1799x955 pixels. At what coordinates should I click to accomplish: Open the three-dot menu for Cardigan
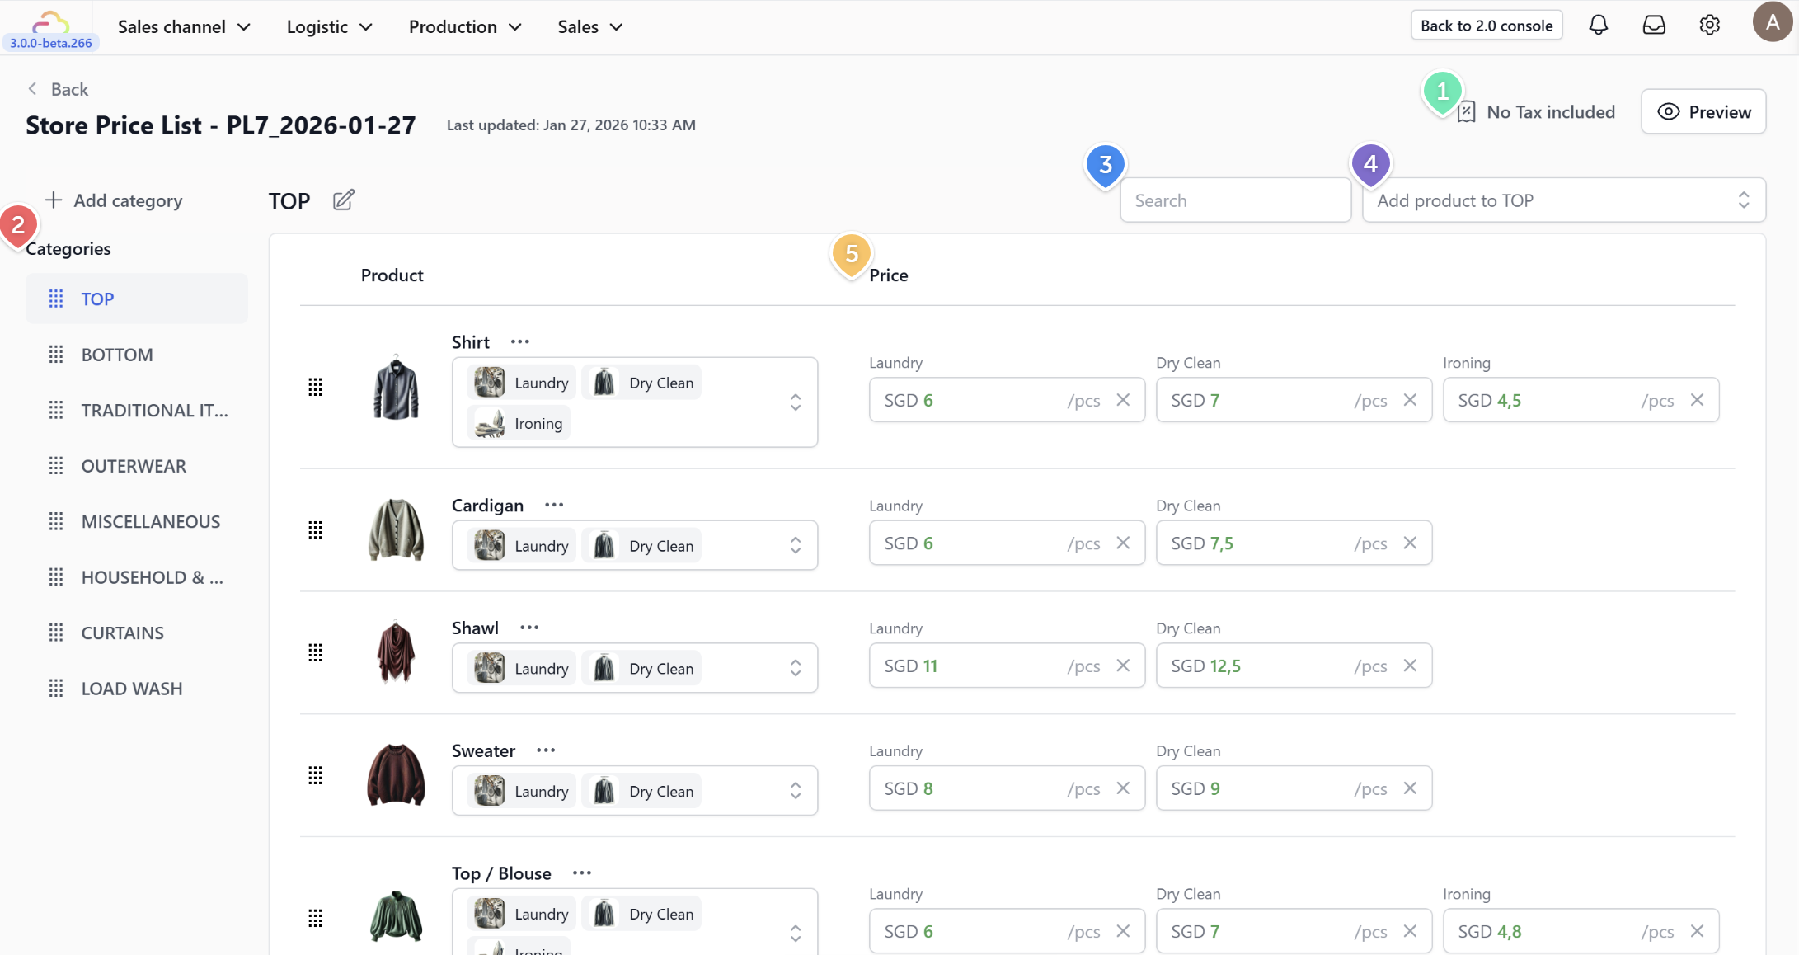tap(554, 505)
